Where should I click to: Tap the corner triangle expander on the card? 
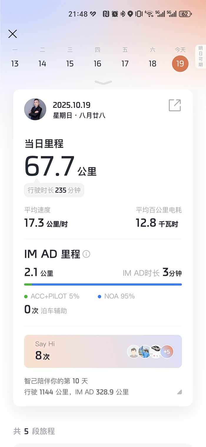(x=180, y=392)
